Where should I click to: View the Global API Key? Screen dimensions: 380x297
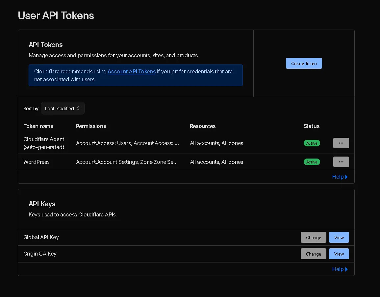[339, 237]
